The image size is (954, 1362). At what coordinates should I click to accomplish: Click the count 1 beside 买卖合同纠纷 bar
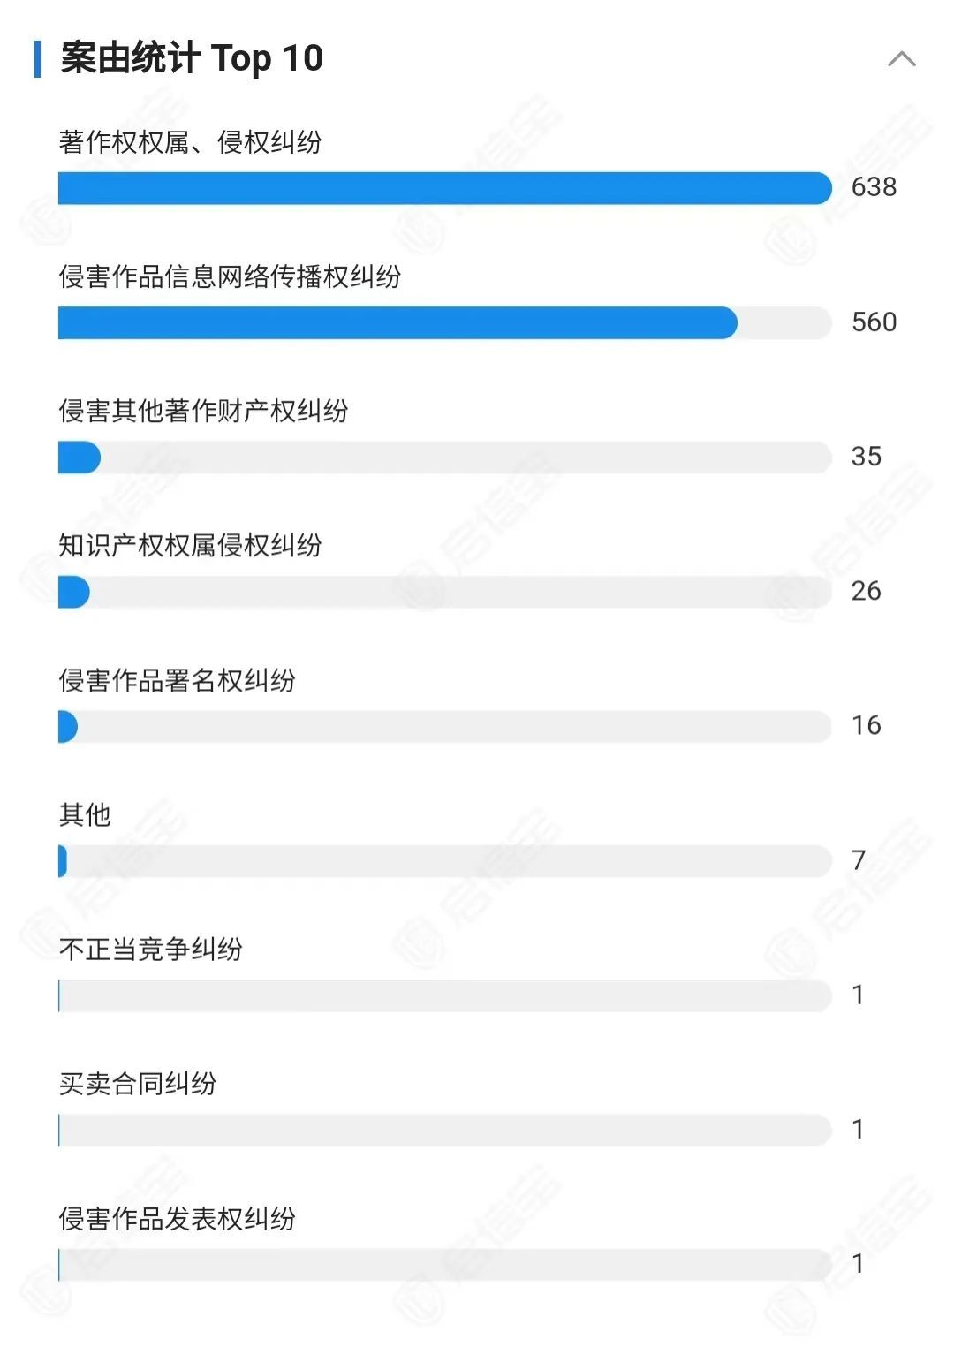[858, 1129]
